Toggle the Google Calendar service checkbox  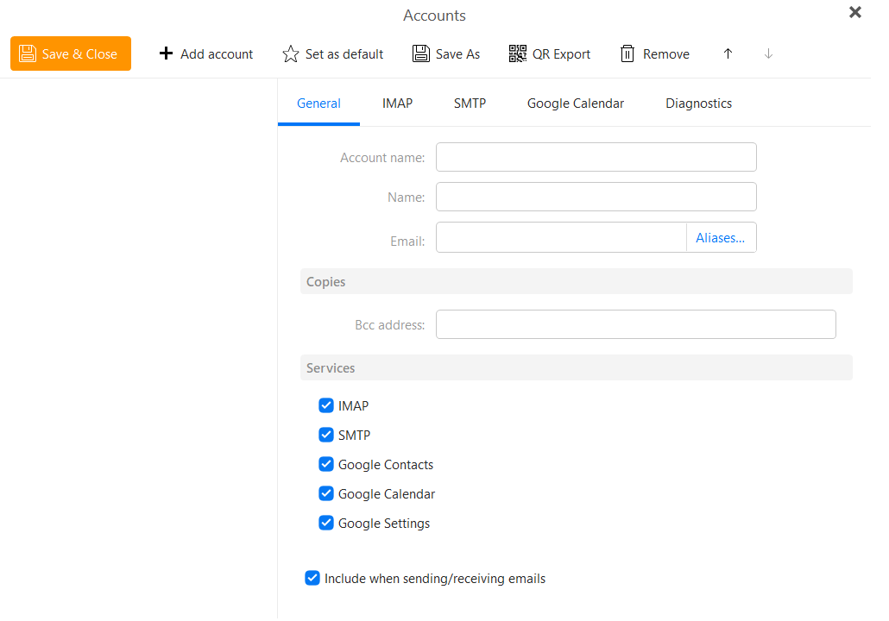tap(326, 494)
